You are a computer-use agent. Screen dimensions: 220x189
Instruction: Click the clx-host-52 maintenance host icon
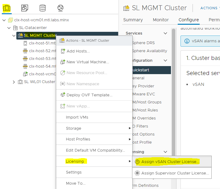pos(25,51)
